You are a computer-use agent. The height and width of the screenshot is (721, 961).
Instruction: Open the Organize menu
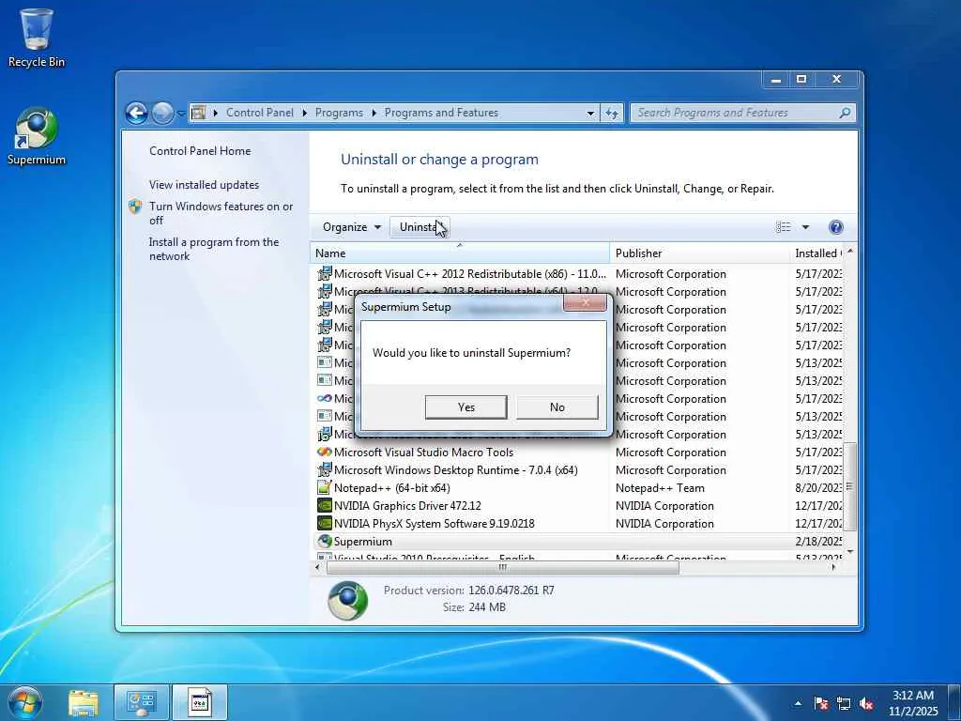pyautogui.click(x=352, y=227)
